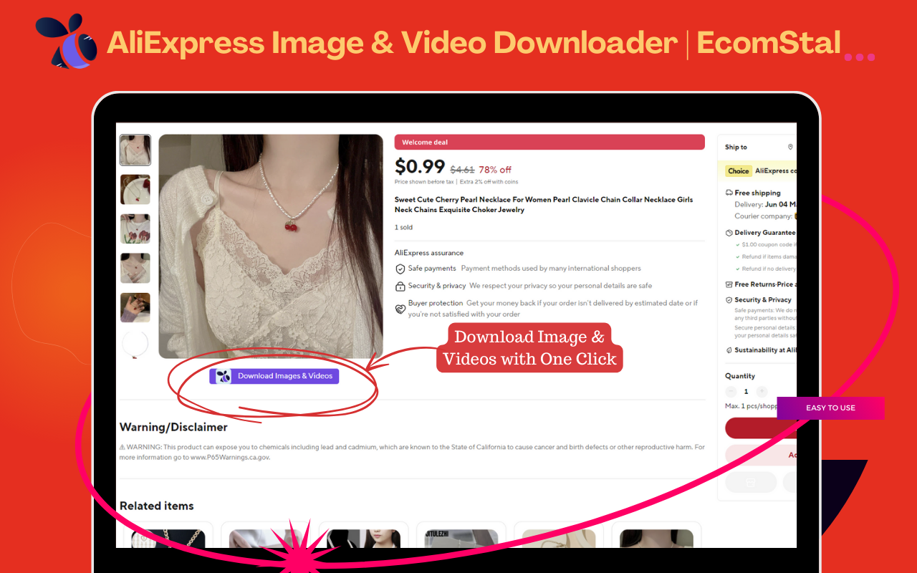Increase quantity with the plus button
This screenshot has width=917, height=573.
click(x=762, y=392)
